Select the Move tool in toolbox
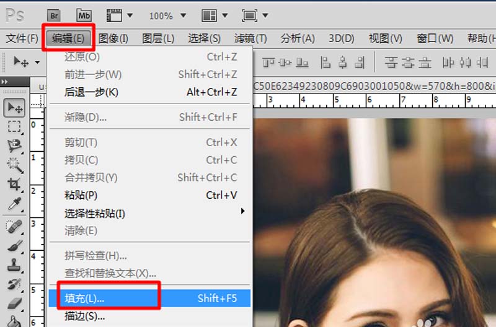This screenshot has width=496, height=327. point(14,108)
